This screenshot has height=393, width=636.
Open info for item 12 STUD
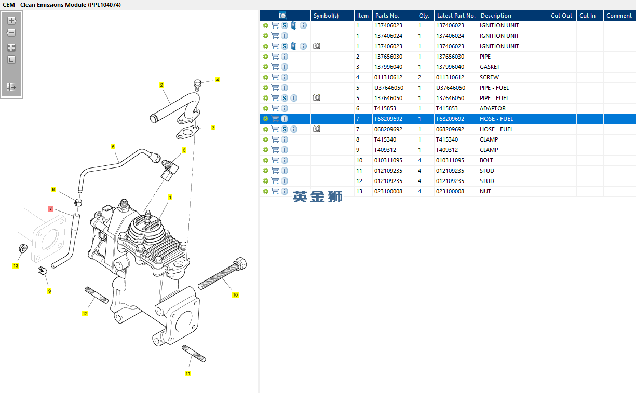click(x=285, y=181)
